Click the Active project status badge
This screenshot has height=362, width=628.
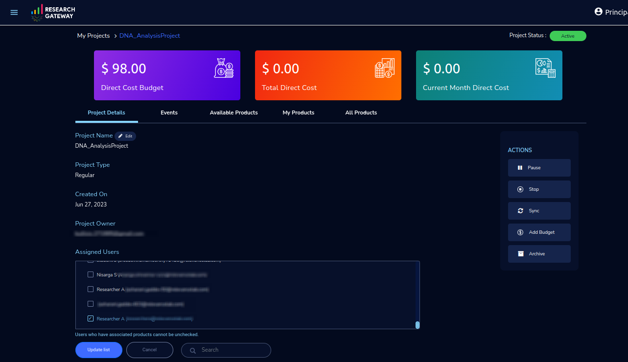[x=568, y=36]
